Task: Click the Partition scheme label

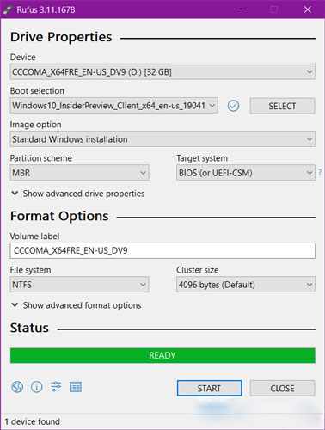Action: [x=41, y=158]
